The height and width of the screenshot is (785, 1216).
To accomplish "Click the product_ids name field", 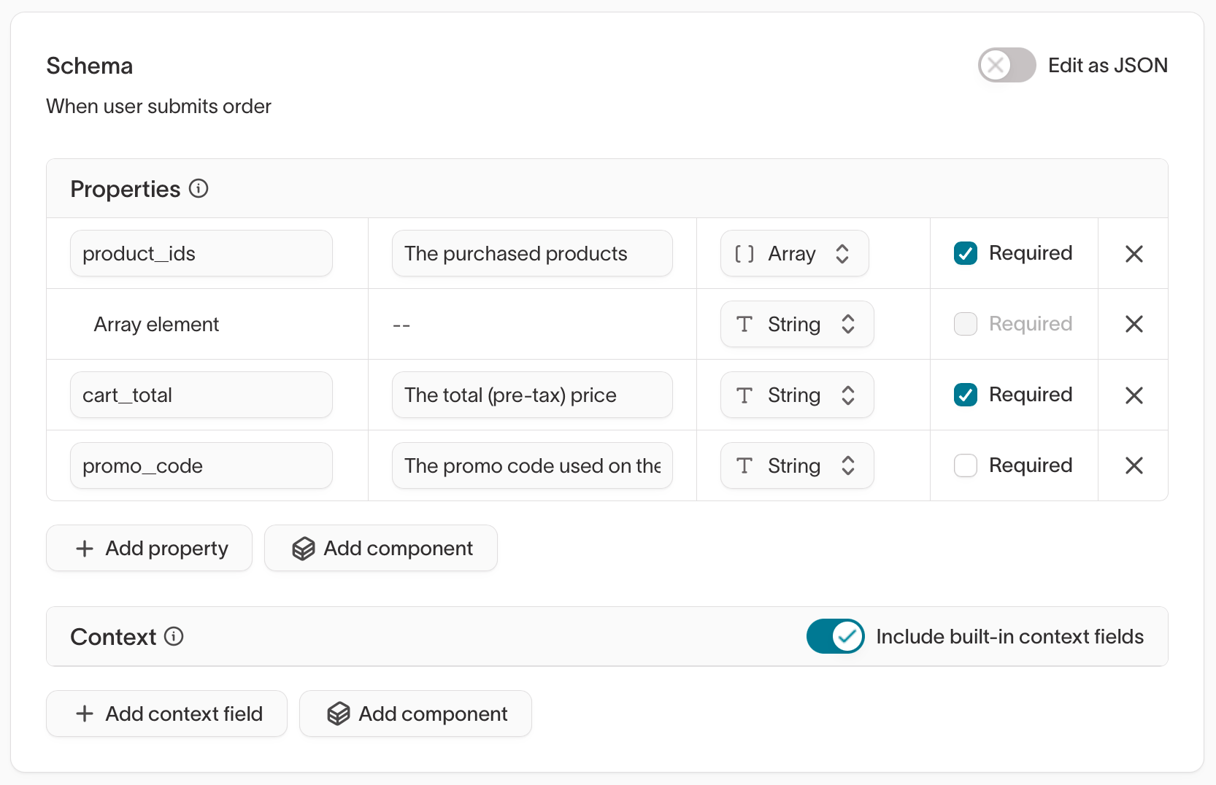I will (201, 253).
